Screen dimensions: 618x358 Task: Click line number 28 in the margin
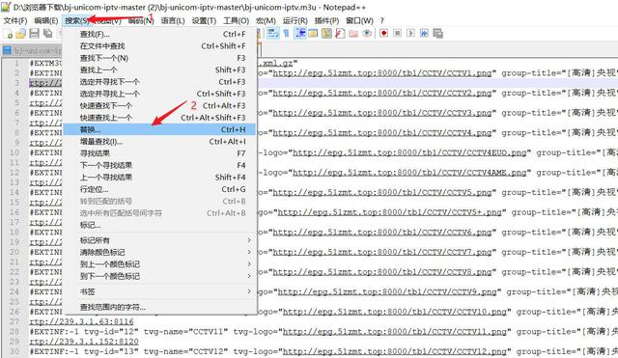click(x=14, y=332)
